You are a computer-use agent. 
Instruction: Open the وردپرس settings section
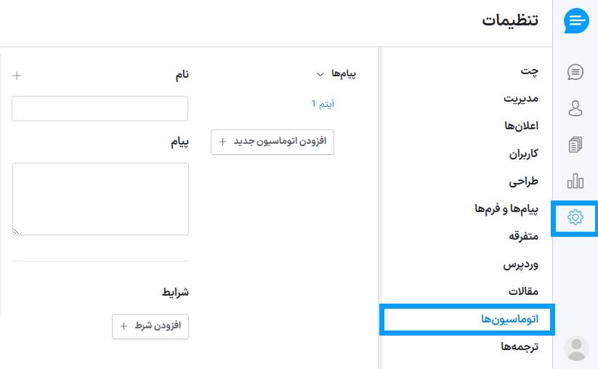521,264
